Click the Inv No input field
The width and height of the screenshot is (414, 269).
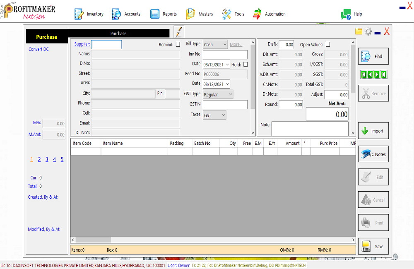225,55
